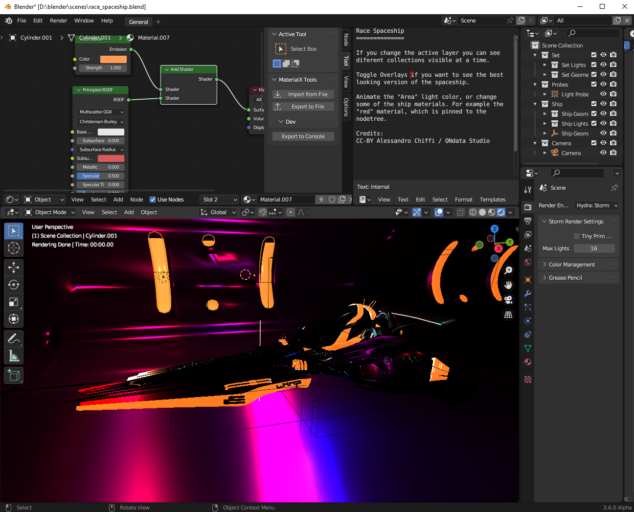Click Export to File button

(x=303, y=107)
